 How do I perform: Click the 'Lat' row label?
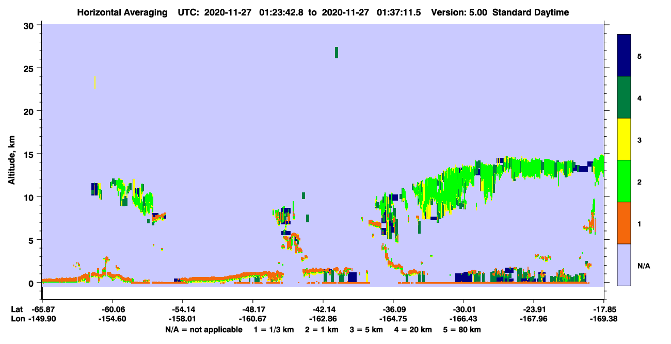point(17,309)
